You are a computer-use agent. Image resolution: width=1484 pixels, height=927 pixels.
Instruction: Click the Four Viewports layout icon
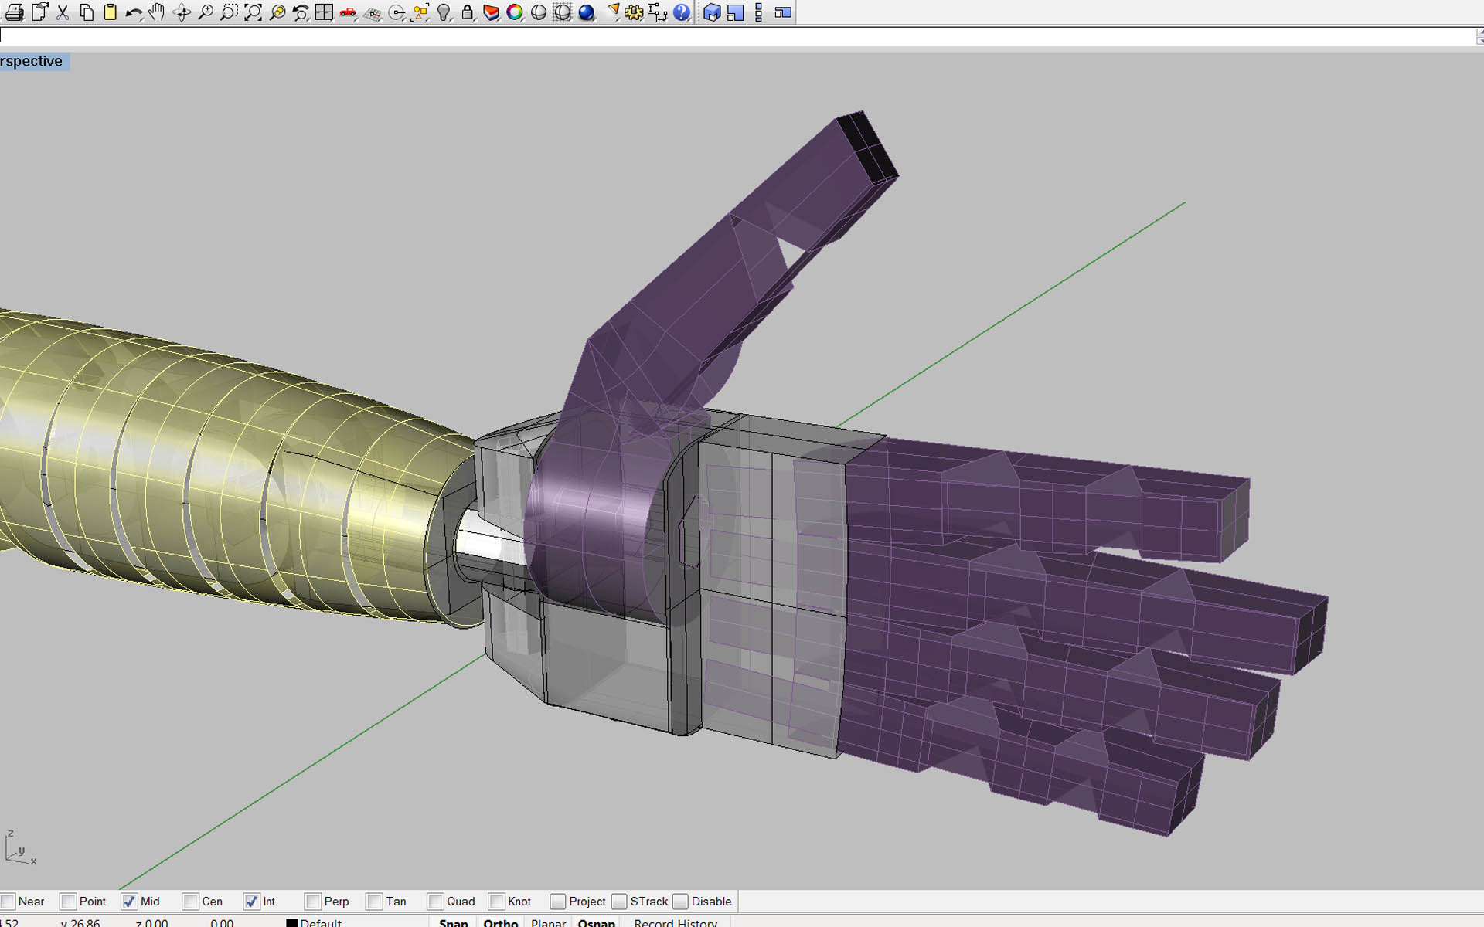tap(325, 12)
